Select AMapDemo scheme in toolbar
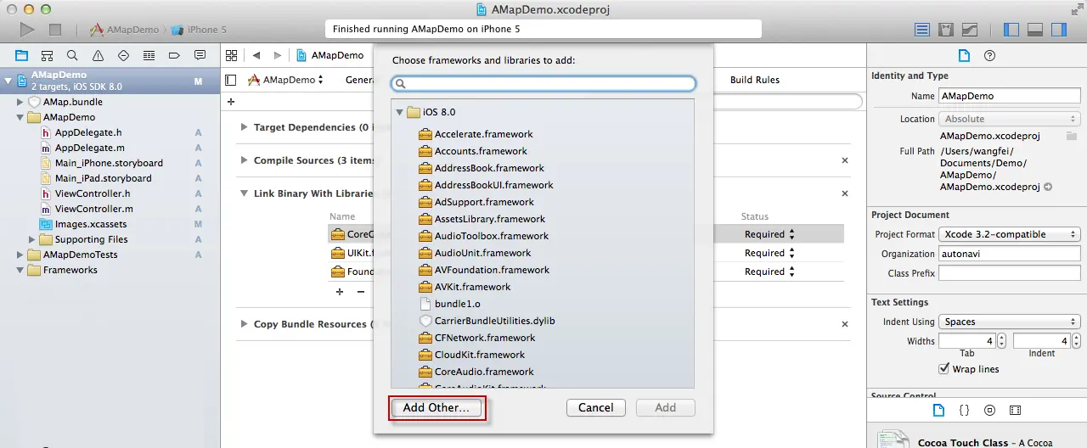 [125, 30]
